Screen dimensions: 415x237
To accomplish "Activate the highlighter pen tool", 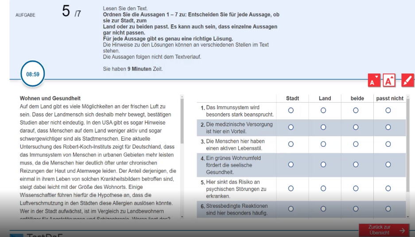I will [407, 80].
